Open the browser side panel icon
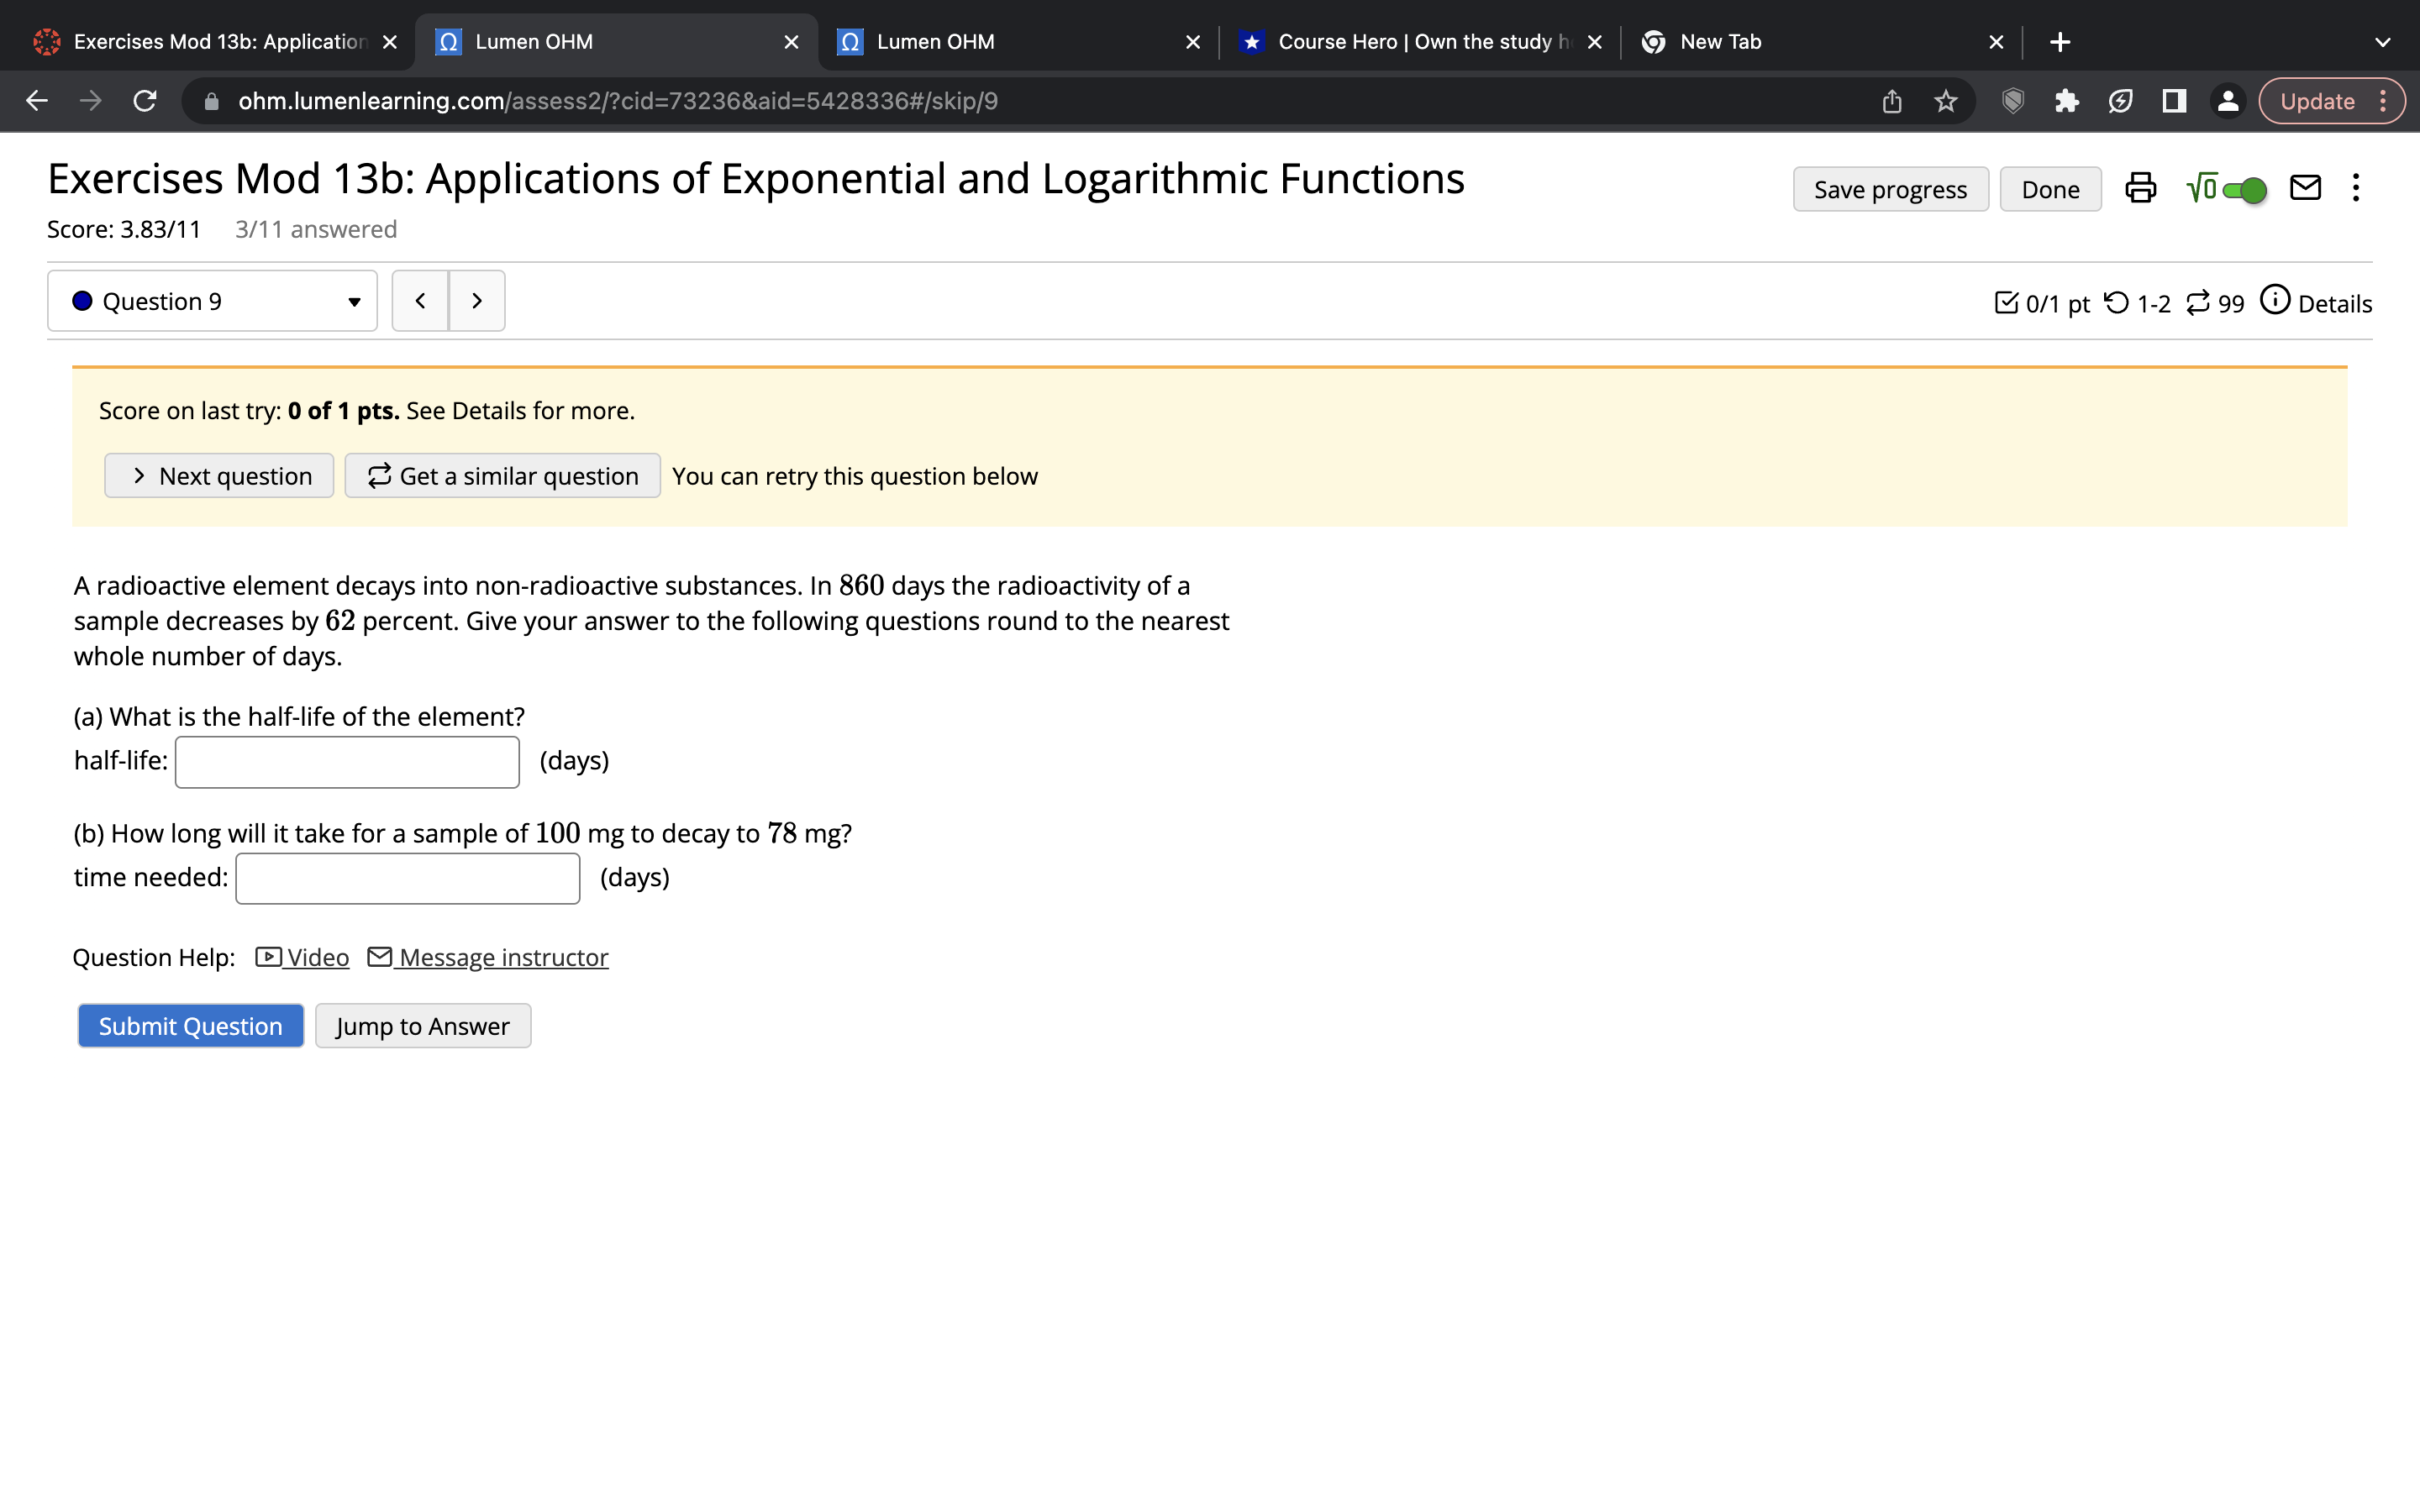 [2173, 101]
